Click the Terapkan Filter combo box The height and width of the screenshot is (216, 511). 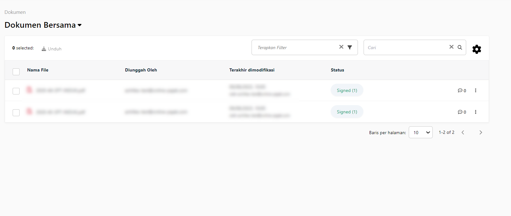click(x=297, y=48)
